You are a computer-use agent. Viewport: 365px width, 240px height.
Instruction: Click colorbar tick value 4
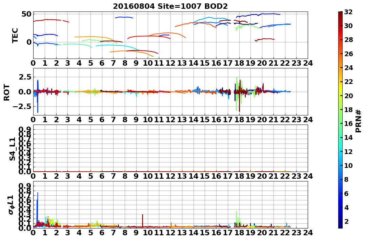click(x=346, y=207)
